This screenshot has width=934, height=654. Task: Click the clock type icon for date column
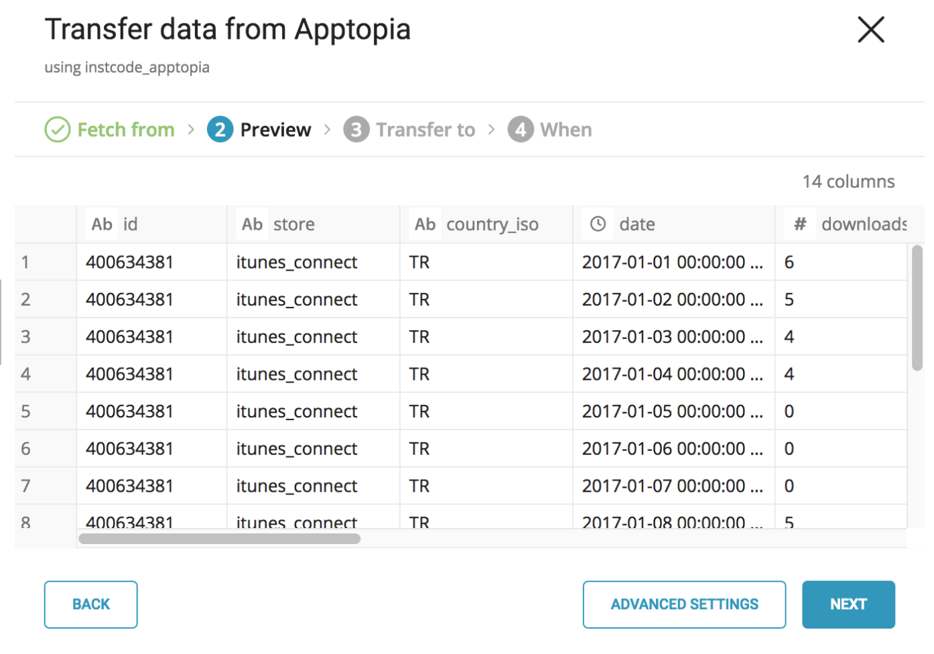click(598, 224)
